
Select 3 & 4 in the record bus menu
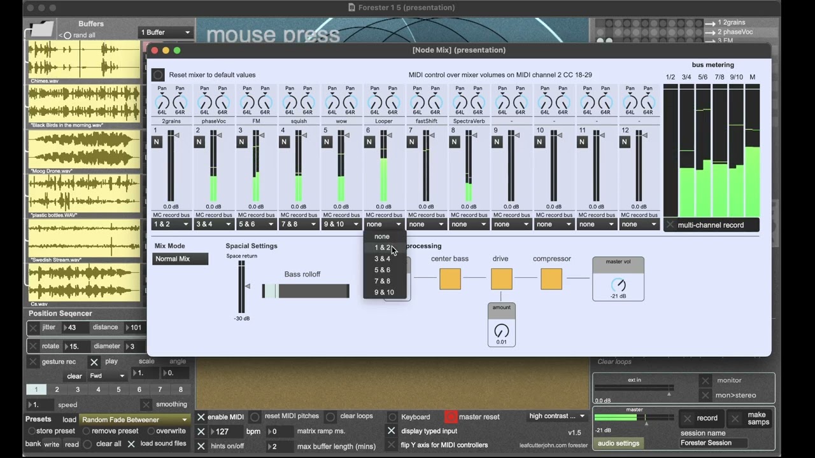pos(385,259)
